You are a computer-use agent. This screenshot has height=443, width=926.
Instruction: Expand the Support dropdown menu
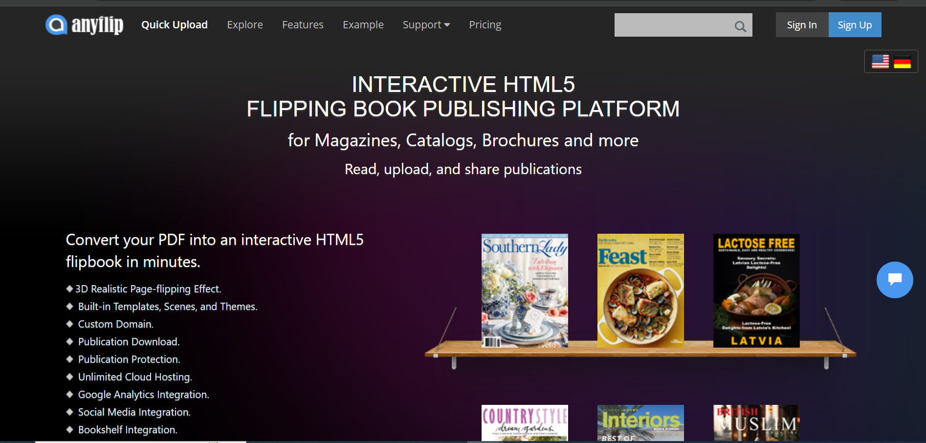coord(426,24)
